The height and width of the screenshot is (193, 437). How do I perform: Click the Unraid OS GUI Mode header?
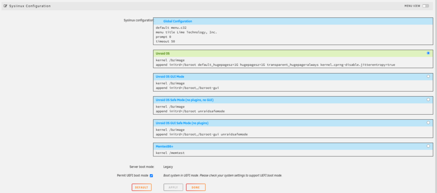coord(293,76)
